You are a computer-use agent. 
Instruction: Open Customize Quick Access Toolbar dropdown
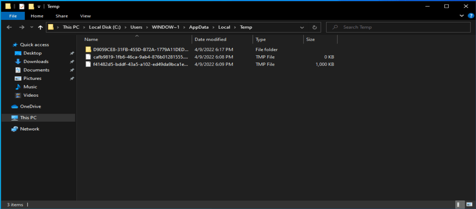point(39,7)
